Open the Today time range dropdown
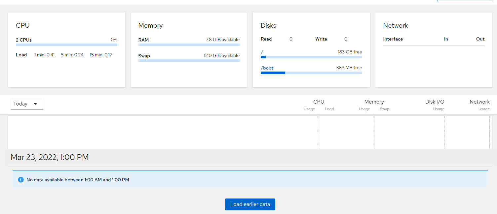This screenshot has width=497, height=214. click(27, 104)
